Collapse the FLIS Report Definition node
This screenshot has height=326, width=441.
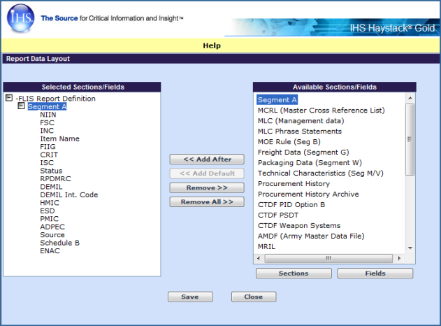pyautogui.click(x=9, y=98)
